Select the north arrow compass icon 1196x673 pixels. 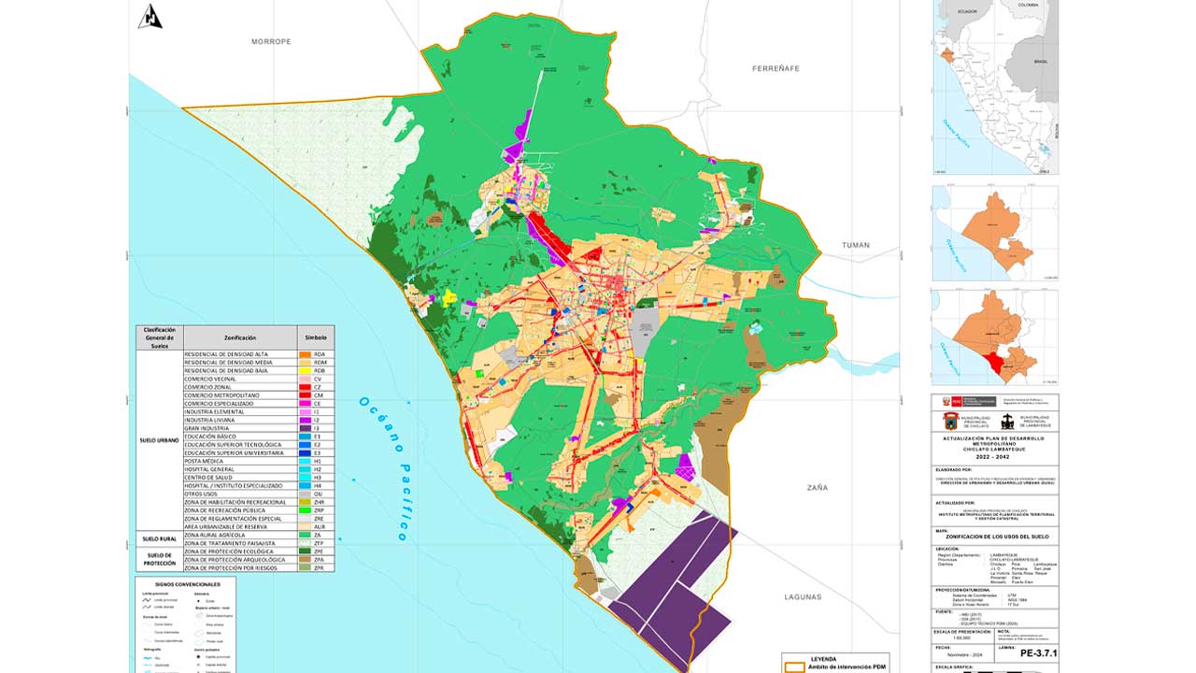(x=149, y=17)
